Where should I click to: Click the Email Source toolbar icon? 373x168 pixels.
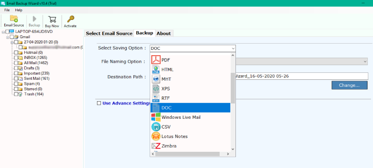14,19
